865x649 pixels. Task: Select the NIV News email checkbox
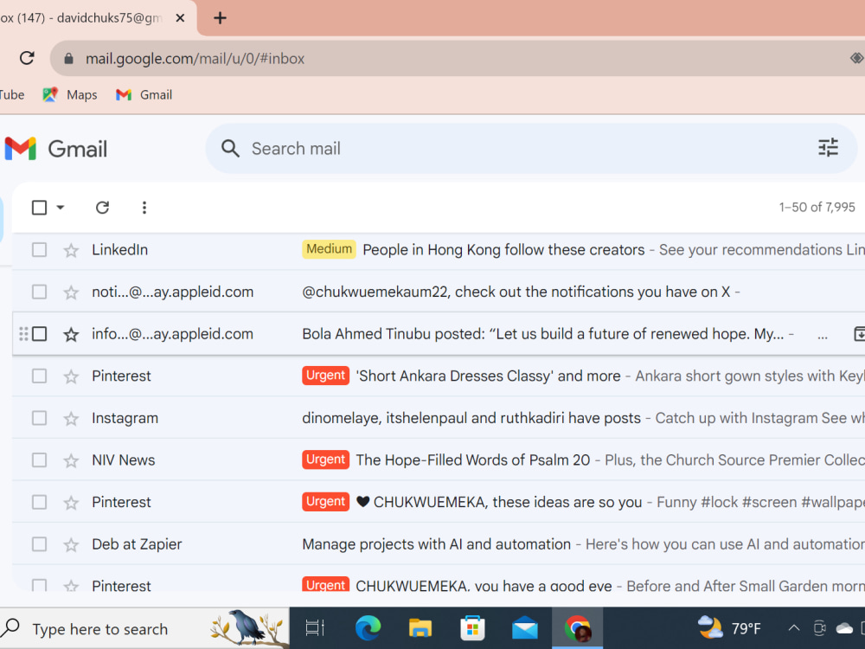tap(39, 460)
